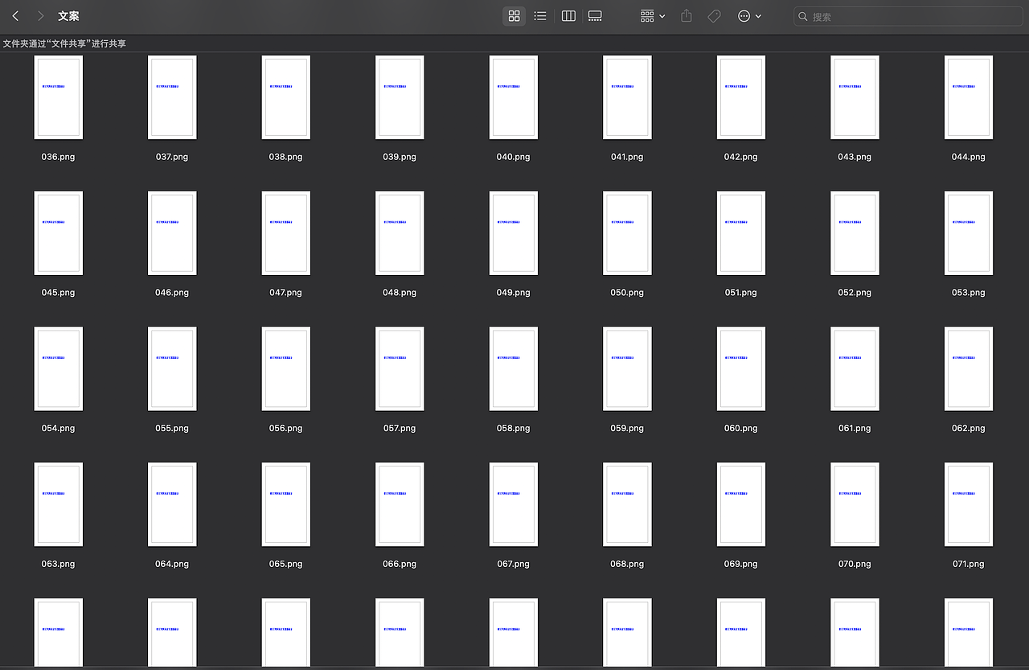Click the file name 056.png
The image size is (1029, 670).
pos(285,429)
